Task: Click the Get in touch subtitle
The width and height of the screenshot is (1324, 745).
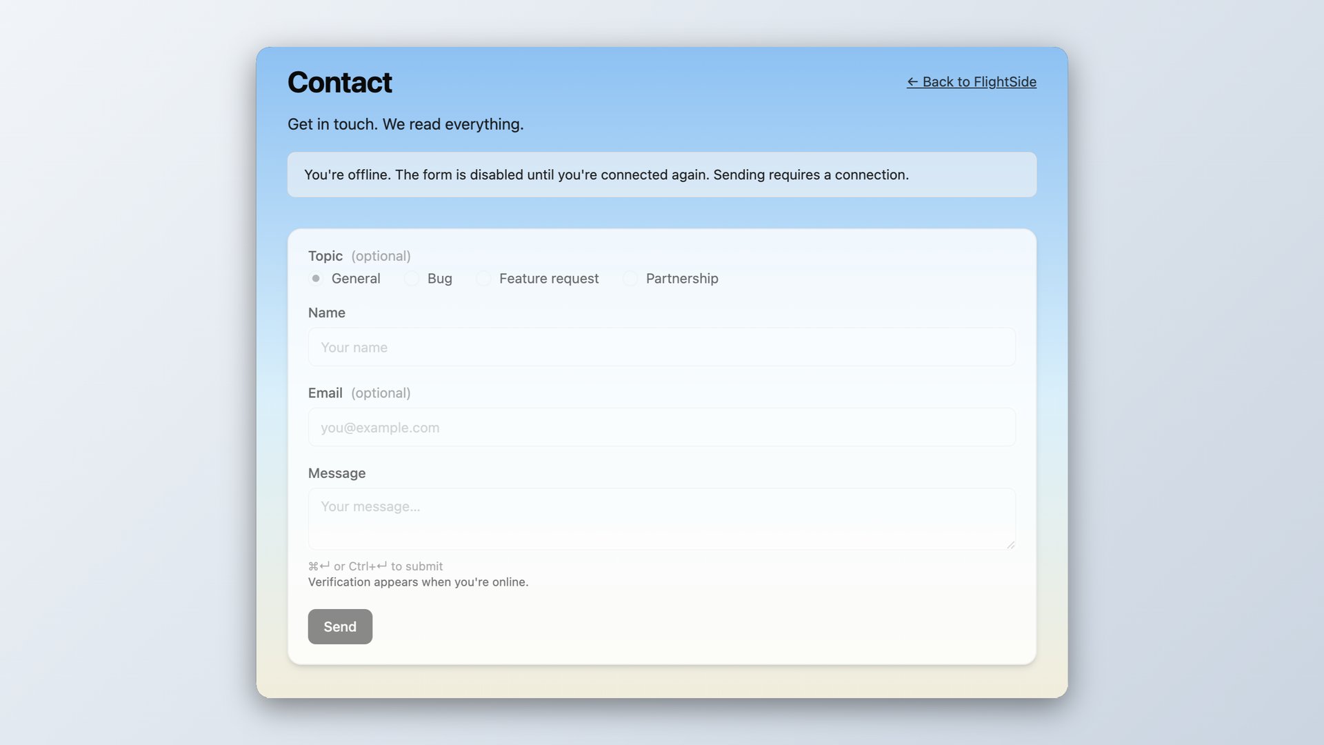Action: [405, 124]
